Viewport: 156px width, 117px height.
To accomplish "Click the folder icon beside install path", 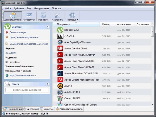I will point(7,44).
